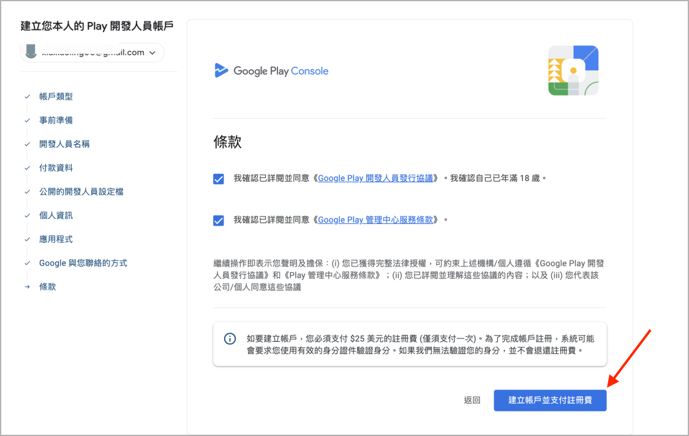Uncheck the developer distribution agreement checkbox
This screenshot has height=436, width=689.
[219, 179]
